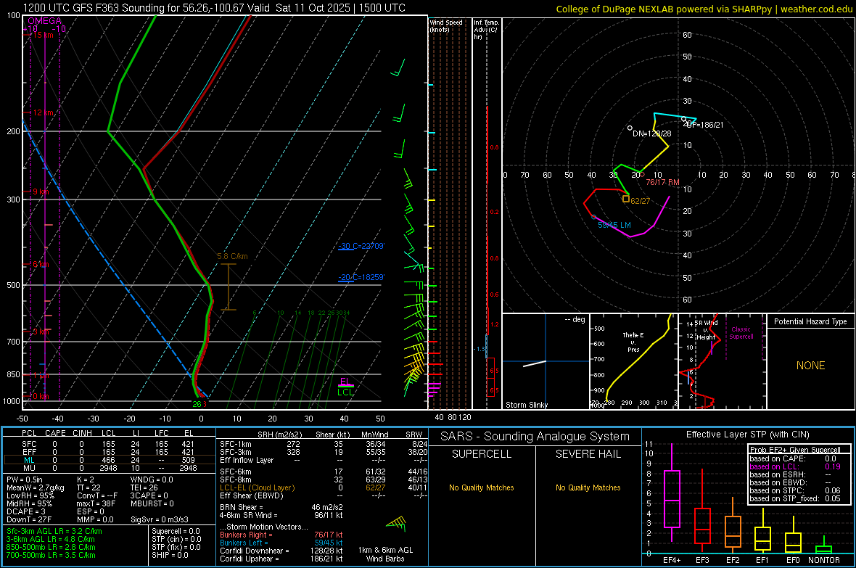Image resolution: width=856 pixels, height=568 pixels.
Task: Click the UP=186/21 hodograph label
Action: 705,125
